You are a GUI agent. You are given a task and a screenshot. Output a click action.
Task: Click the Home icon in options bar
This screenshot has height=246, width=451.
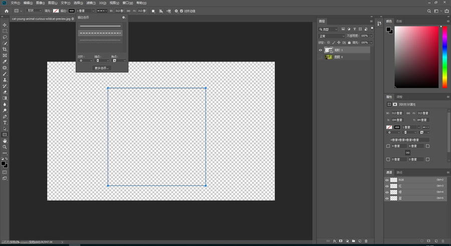[7, 11]
